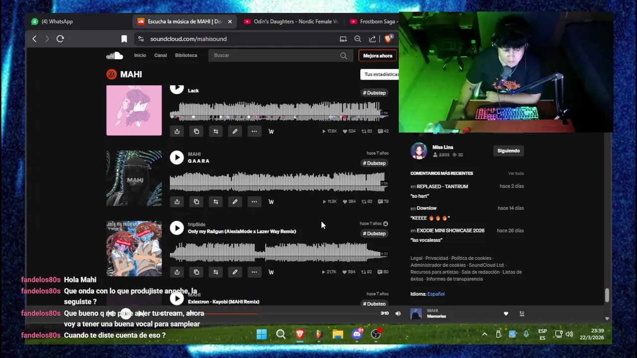The height and width of the screenshot is (358, 637).
Task: Open more options for Only my Railgun
Action: pos(254,272)
